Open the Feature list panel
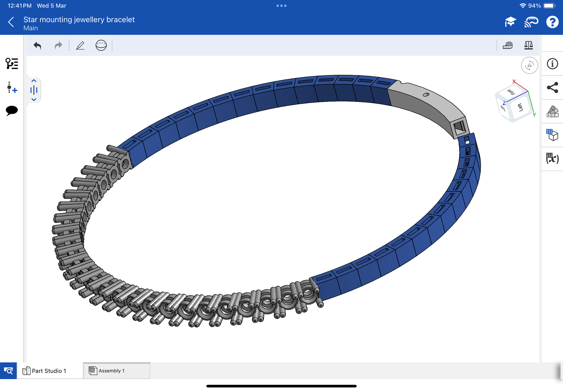 pyautogui.click(x=12, y=64)
